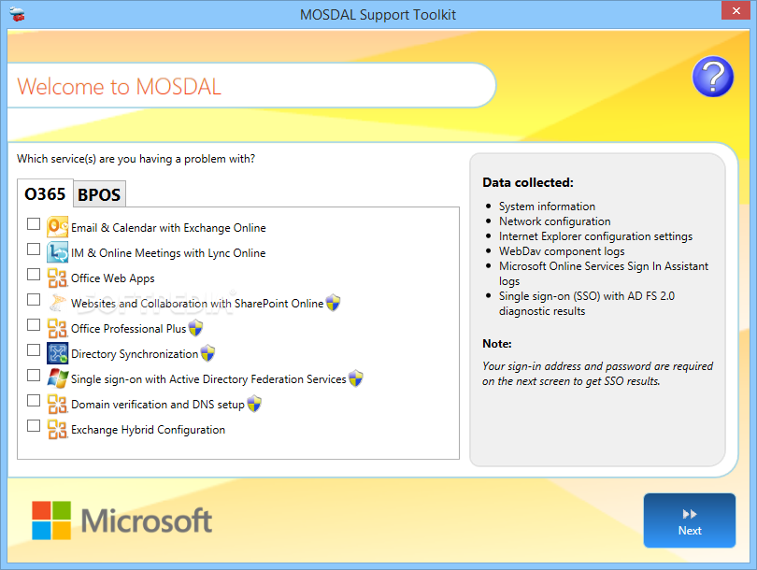Click the 'Welcome to MOSDAL' heading
The height and width of the screenshot is (570, 757).
pos(120,87)
